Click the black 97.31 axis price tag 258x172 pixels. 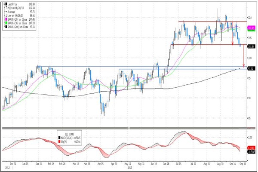(x=252, y=68)
